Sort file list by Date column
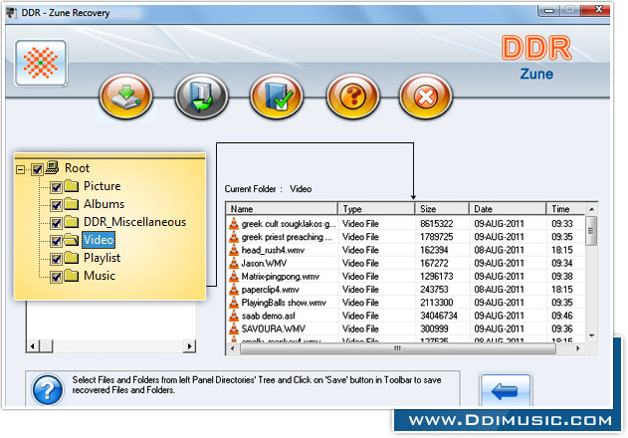The width and height of the screenshot is (628, 438). (x=508, y=209)
